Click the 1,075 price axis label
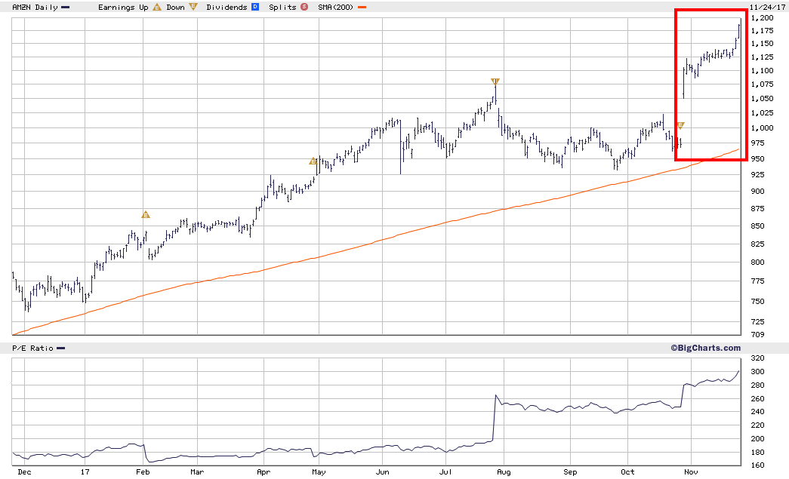The width and height of the screenshot is (789, 479). pos(763,84)
